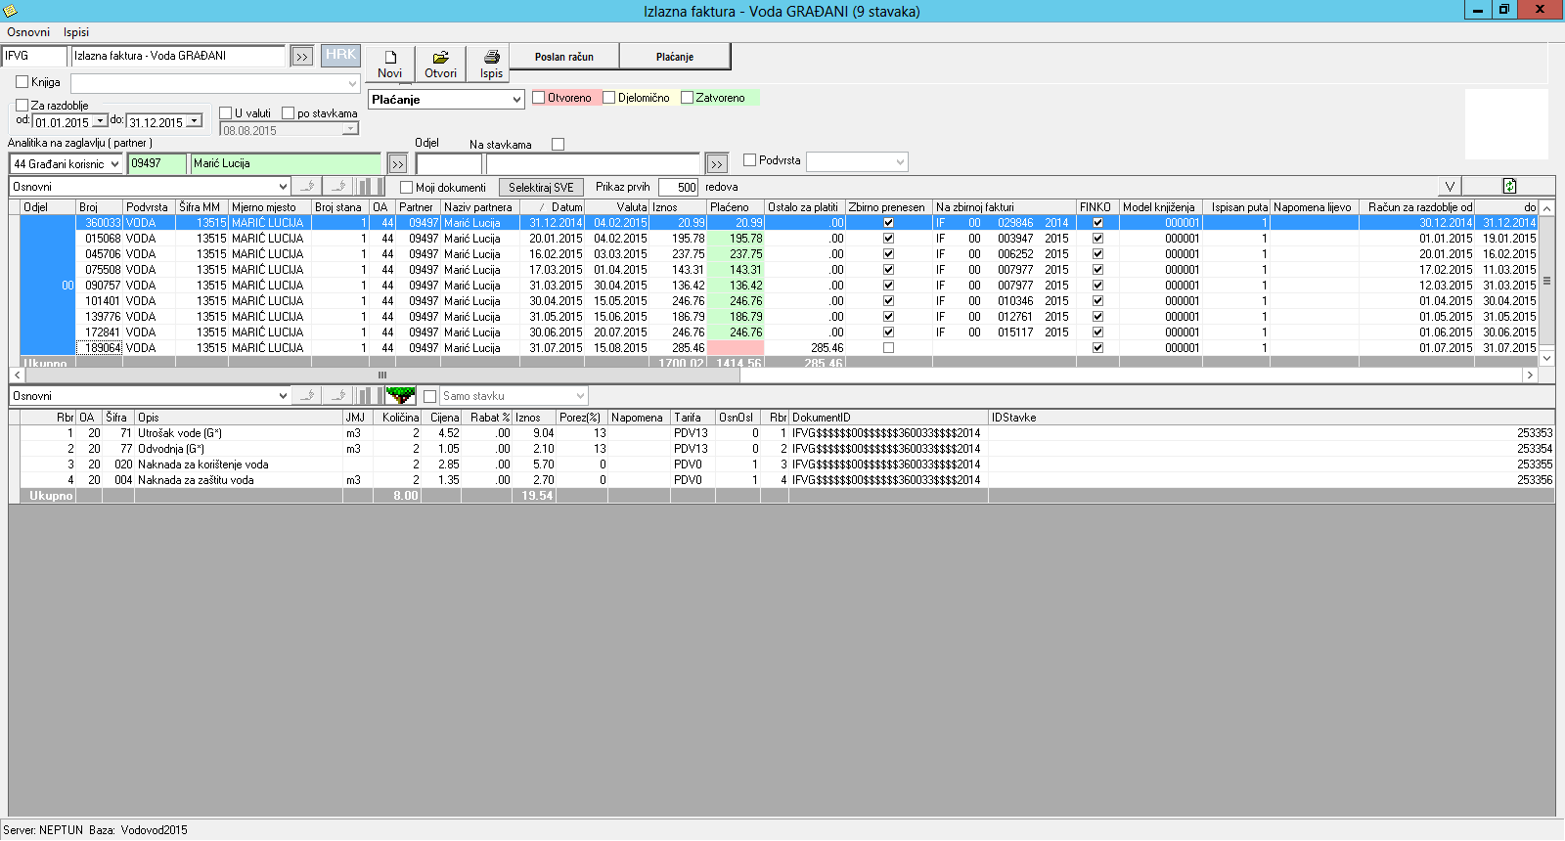Click the >> lookup beside the Odjel fields
Image resolution: width=1565 pixels, height=841 pixels.
coord(717,164)
